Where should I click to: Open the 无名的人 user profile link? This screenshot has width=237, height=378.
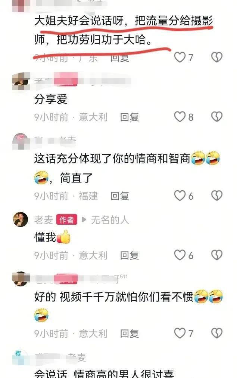coord(110,220)
